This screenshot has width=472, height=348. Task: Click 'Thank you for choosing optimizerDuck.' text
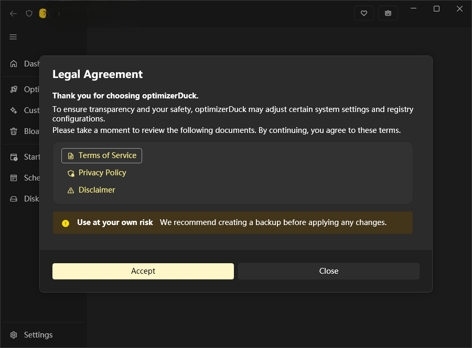(x=125, y=96)
